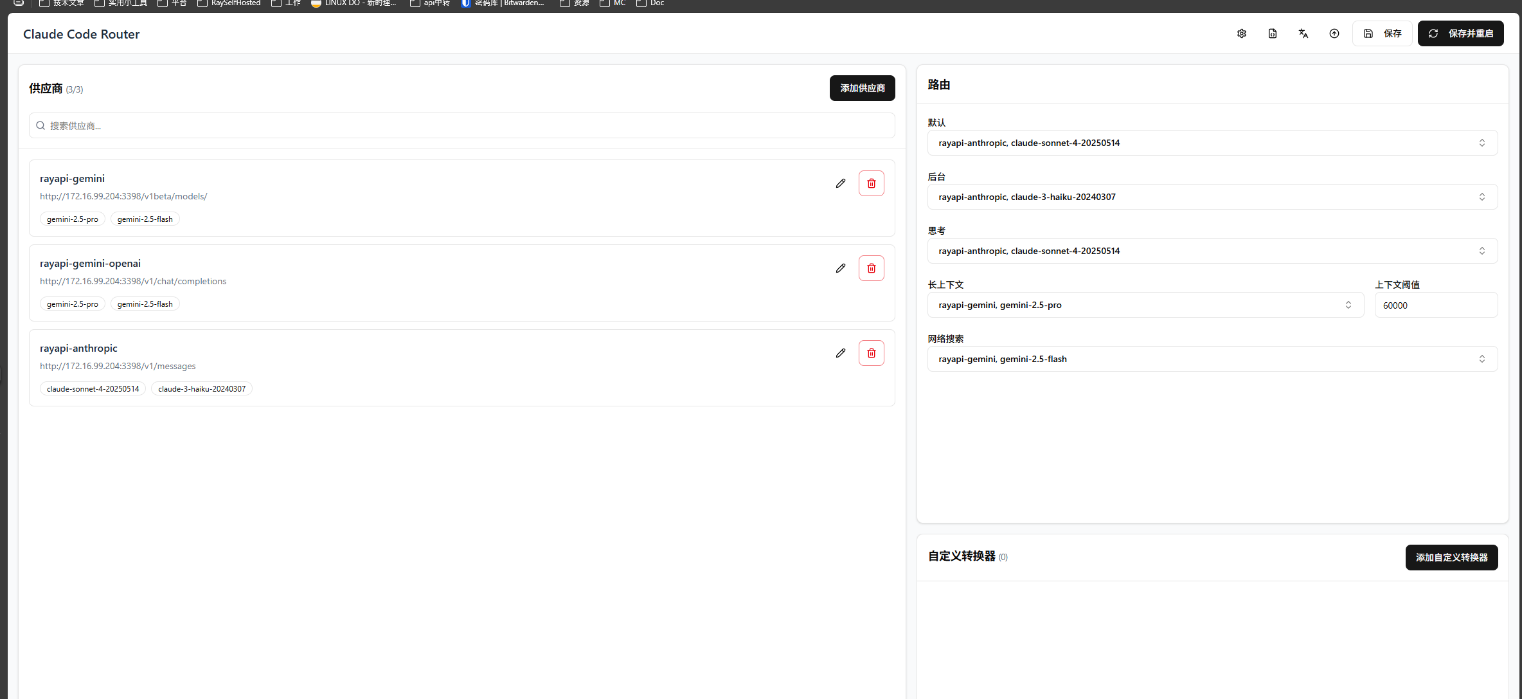Expand the 网络搜索 model dropdown
Screen dimensions: 1522x699
(x=1212, y=359)
